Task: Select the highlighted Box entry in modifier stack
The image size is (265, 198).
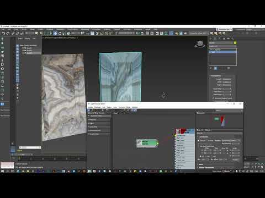Action: pos(222,52)
